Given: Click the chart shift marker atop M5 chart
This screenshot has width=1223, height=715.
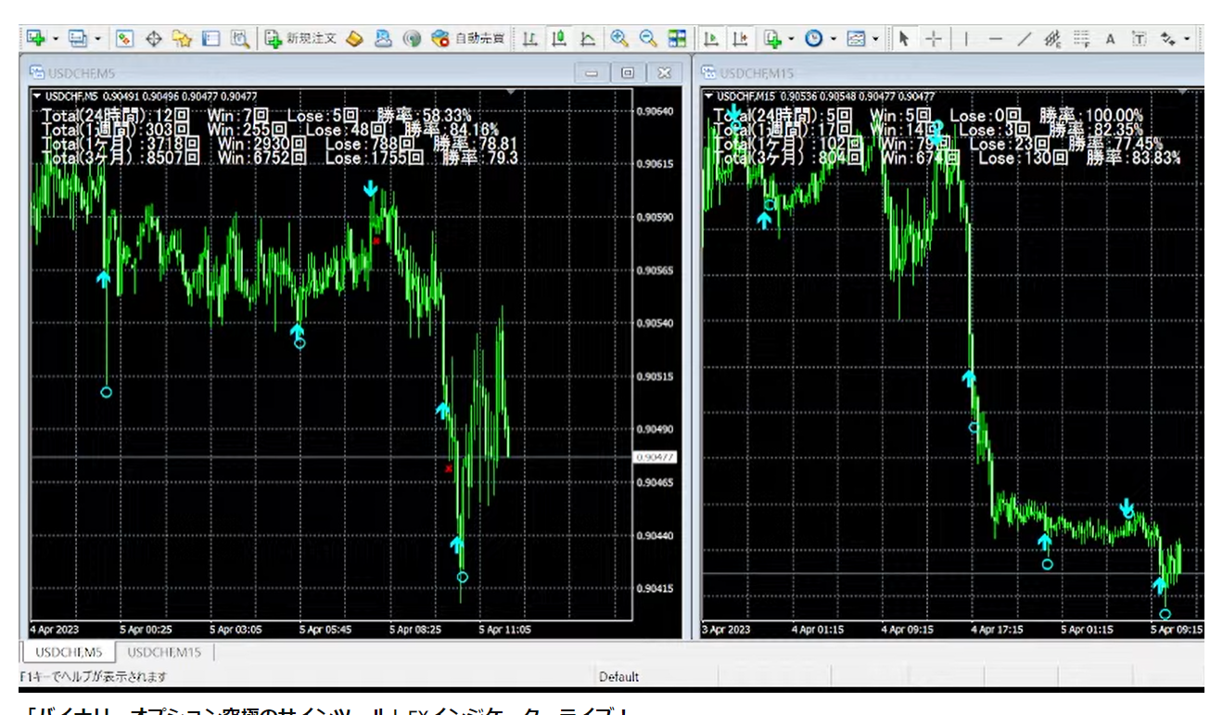Looking at the screenshot, I should (x=510, y=92).
